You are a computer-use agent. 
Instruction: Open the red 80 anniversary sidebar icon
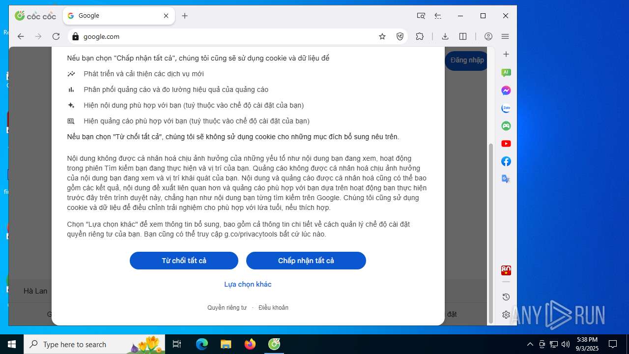pos(506,270)
